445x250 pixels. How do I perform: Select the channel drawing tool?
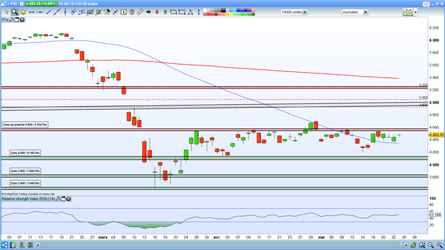[x=82, y=12]
